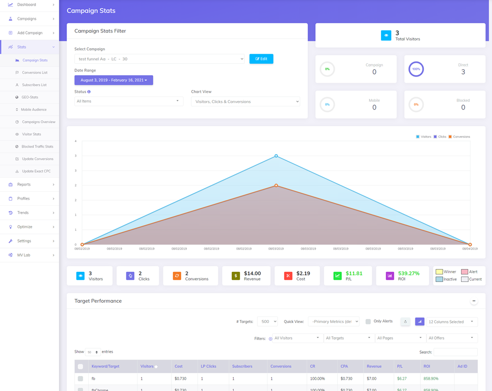Viewport: 492px width, 391px height.
Task: Click the export icon in Target Performance
Action: click(x=405, y=322)
